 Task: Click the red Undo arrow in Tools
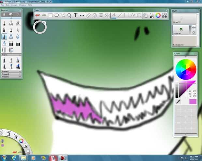pos(37,15)
